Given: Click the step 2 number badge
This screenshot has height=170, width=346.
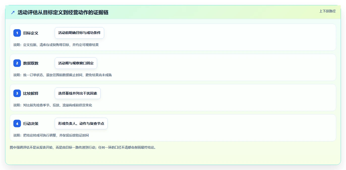Looking at the screenshot, I should pyautogui.click(x=17, y=63).
